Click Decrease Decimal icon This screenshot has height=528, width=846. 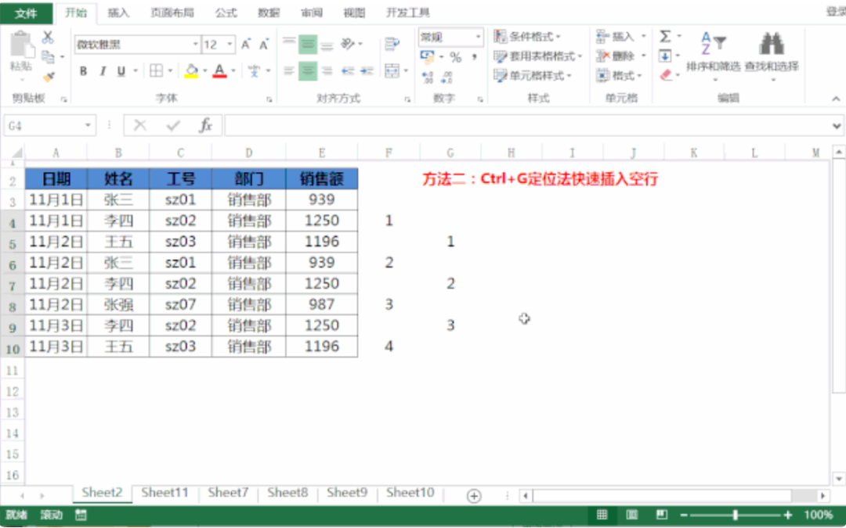point(446,77)
